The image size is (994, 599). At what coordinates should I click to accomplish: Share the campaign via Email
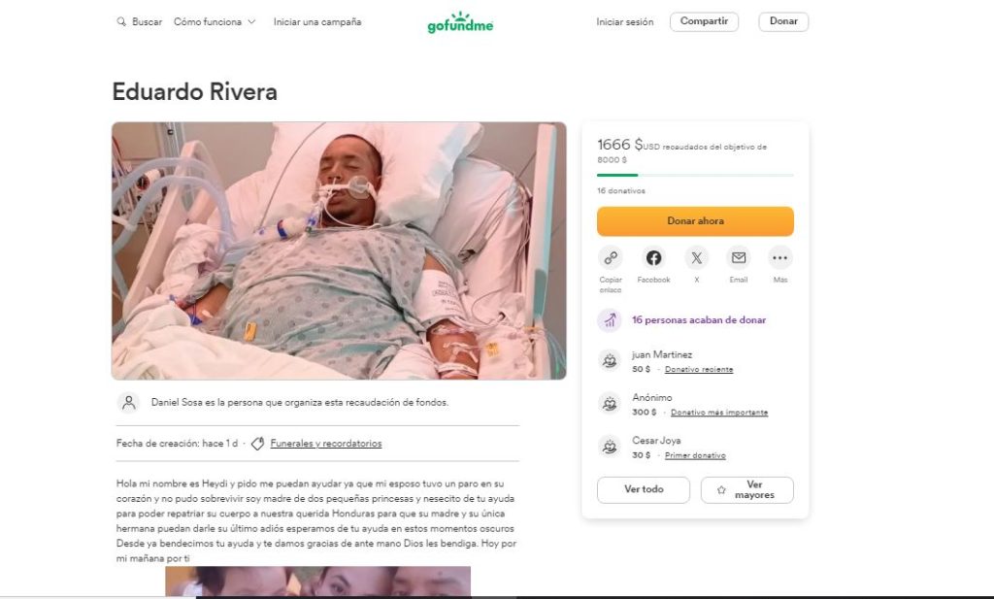coord(739,257)
